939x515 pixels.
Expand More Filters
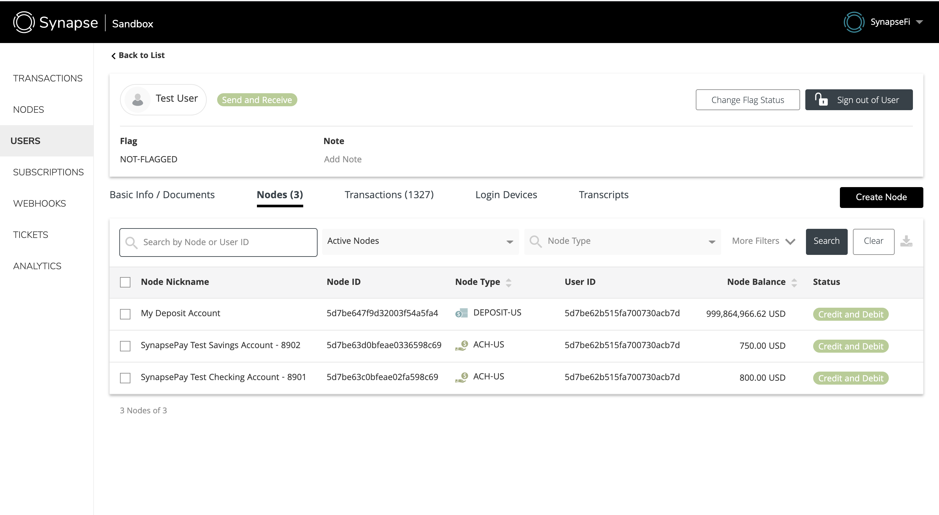click(763, 241)
